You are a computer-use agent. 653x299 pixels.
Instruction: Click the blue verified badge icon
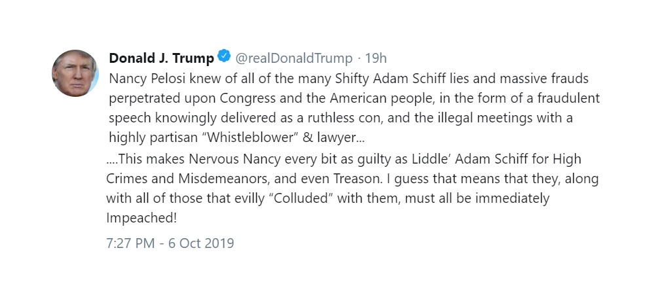(224, 56)
